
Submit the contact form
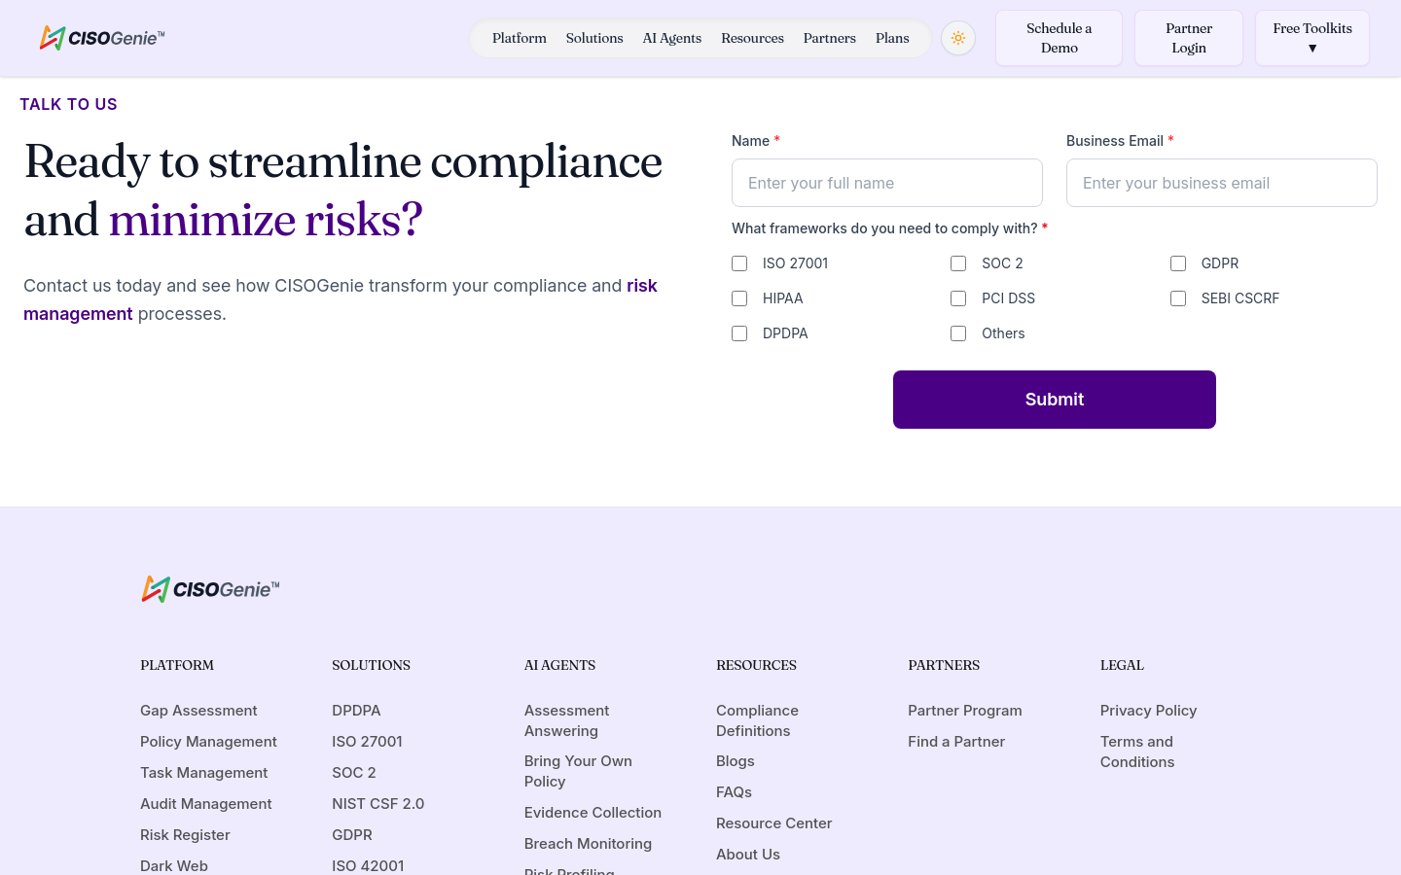pos(1055,400)
